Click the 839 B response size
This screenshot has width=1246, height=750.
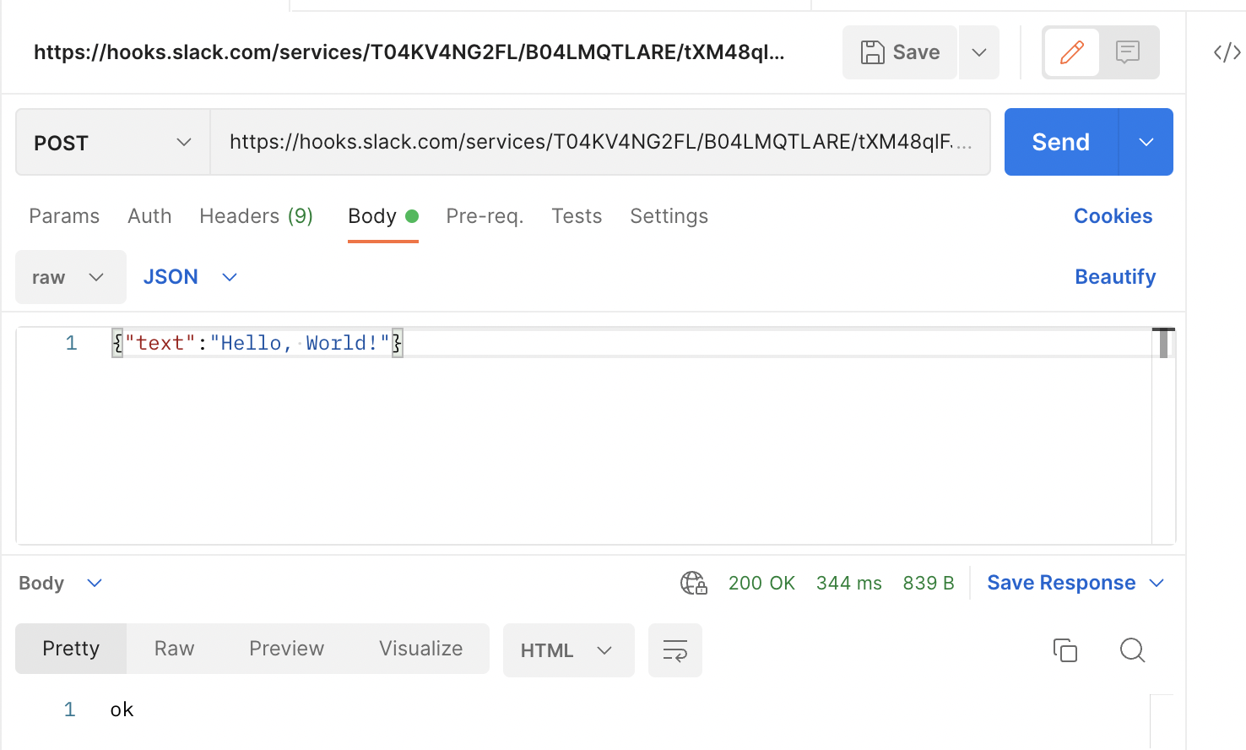[929, 583]
